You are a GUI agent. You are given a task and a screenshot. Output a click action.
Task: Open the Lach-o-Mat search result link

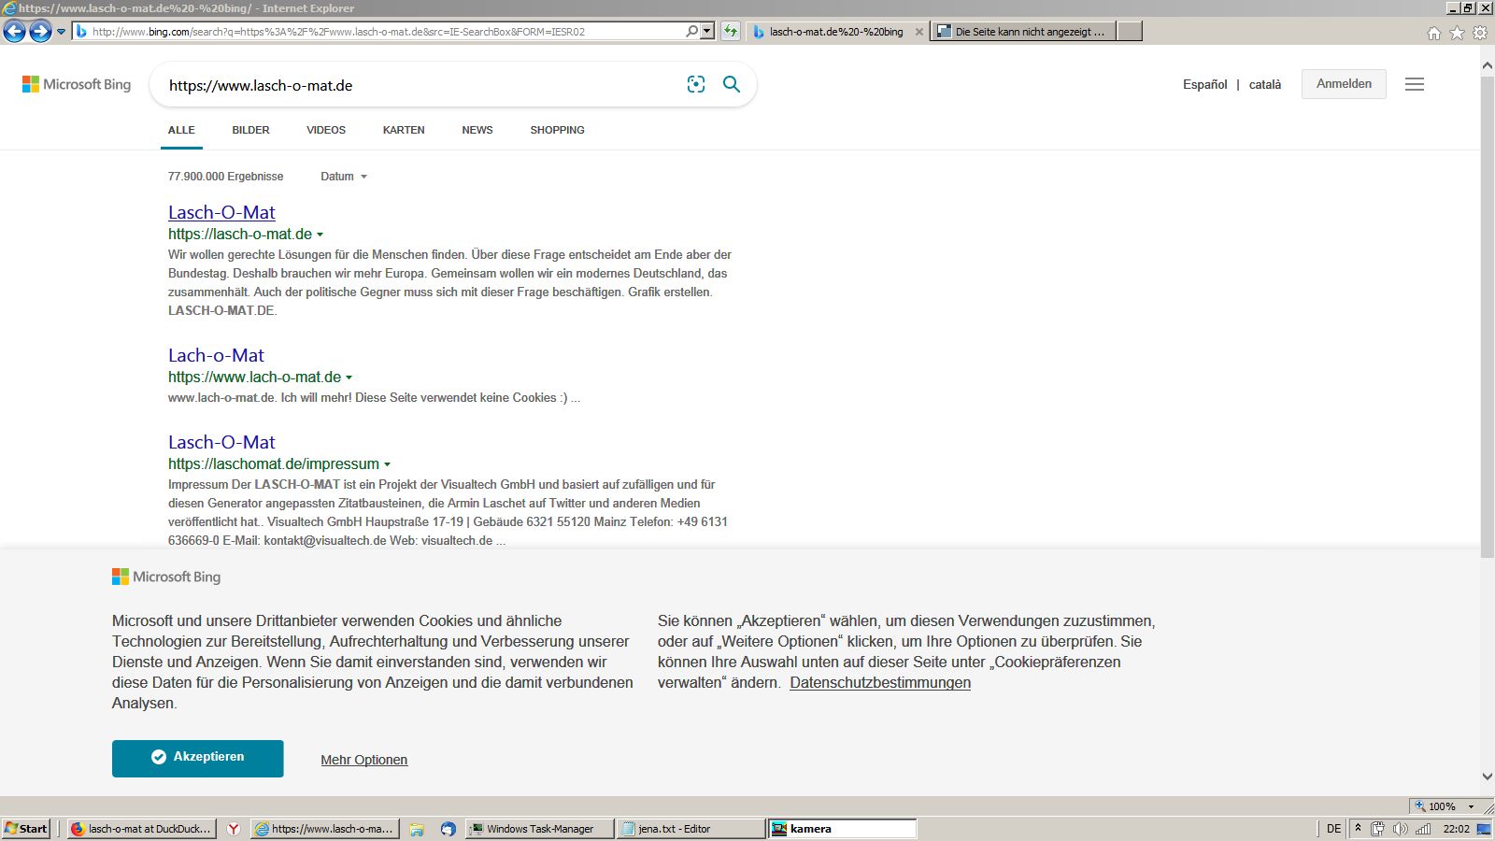coord(216,355)
